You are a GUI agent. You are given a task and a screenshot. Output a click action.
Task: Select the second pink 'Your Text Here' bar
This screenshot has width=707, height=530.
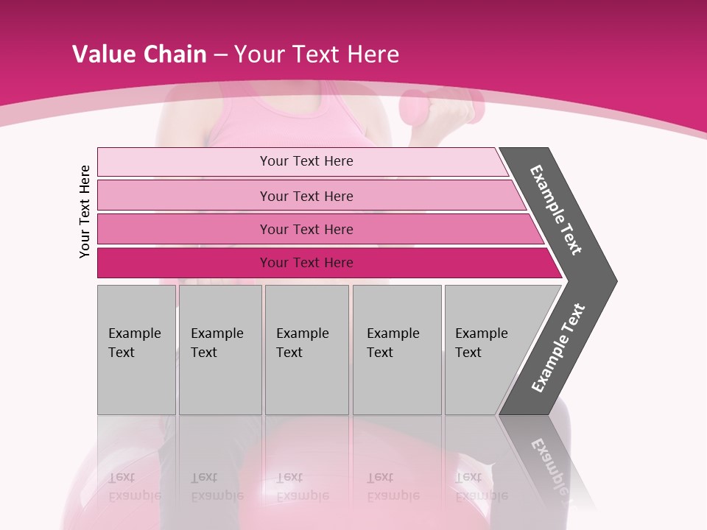pyautogui.click(x=311, y=196)
